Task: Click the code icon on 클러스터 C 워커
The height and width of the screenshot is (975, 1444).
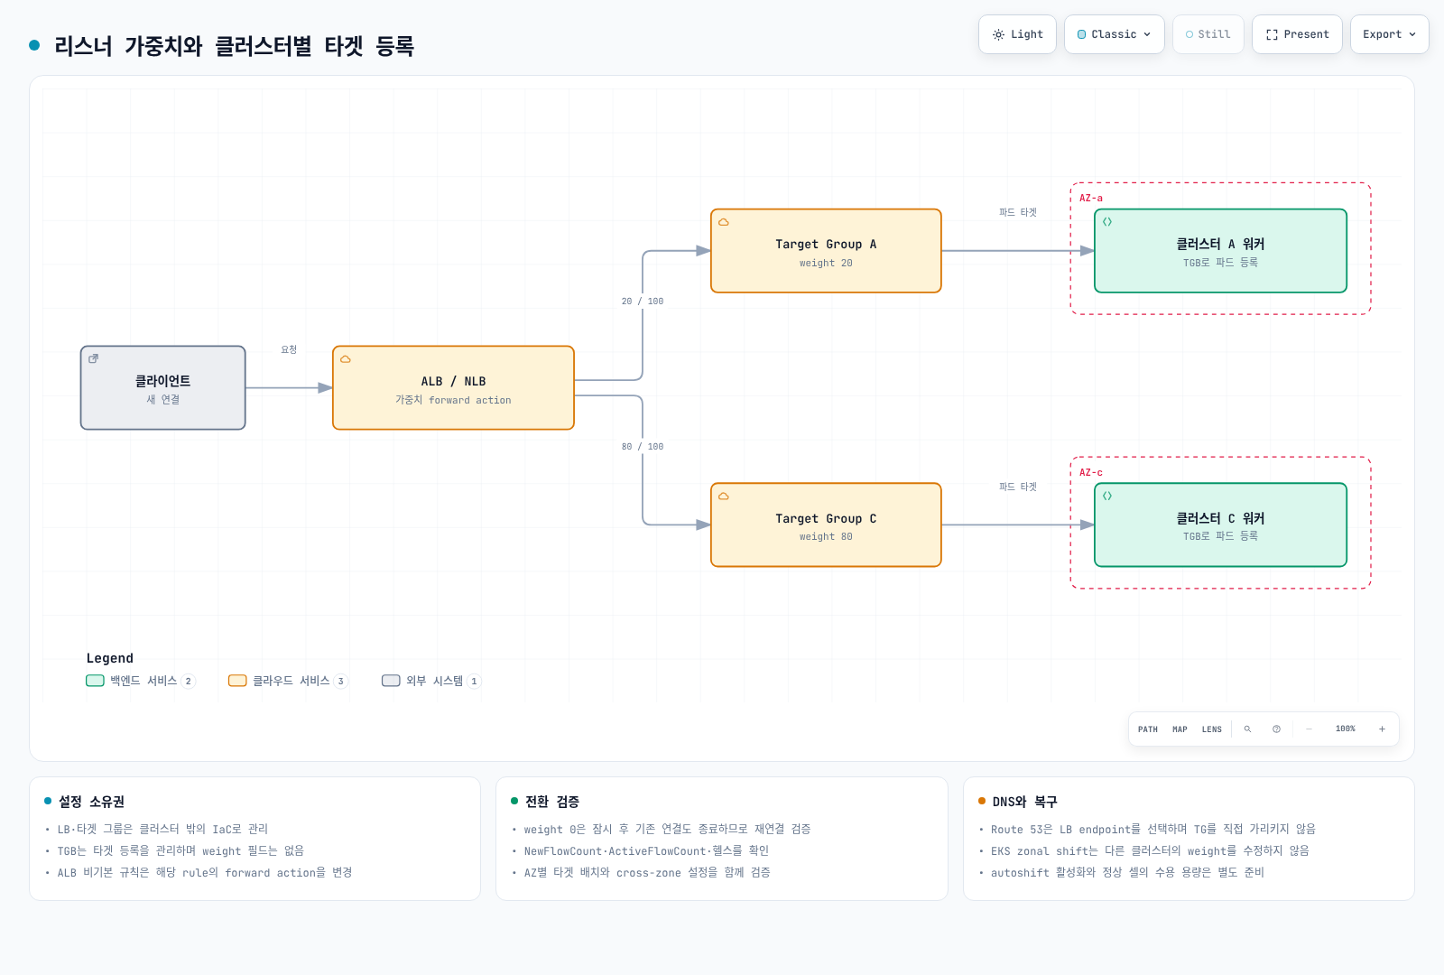Action: (1107, 497)
